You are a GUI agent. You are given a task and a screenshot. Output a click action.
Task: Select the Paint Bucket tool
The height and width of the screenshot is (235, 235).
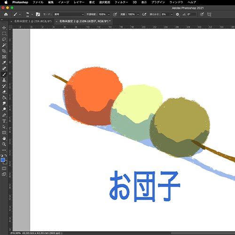tap(4, 98)
